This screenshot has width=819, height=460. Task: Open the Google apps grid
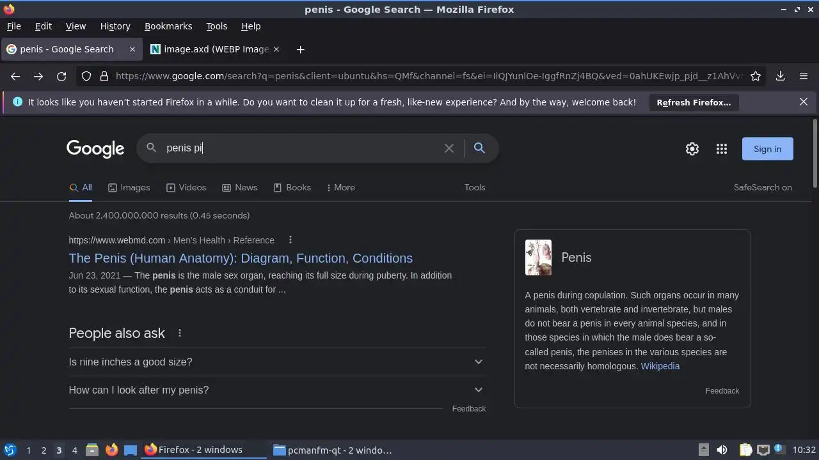click(x=722, y=149)
